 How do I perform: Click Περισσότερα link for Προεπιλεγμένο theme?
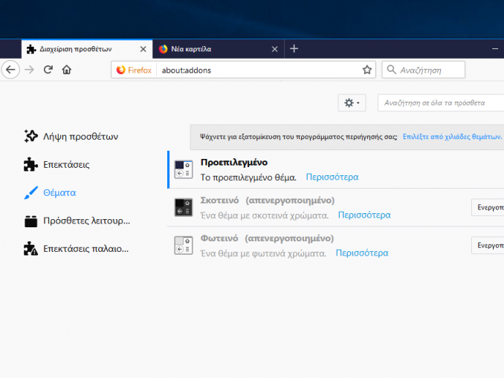click(332, 177)
